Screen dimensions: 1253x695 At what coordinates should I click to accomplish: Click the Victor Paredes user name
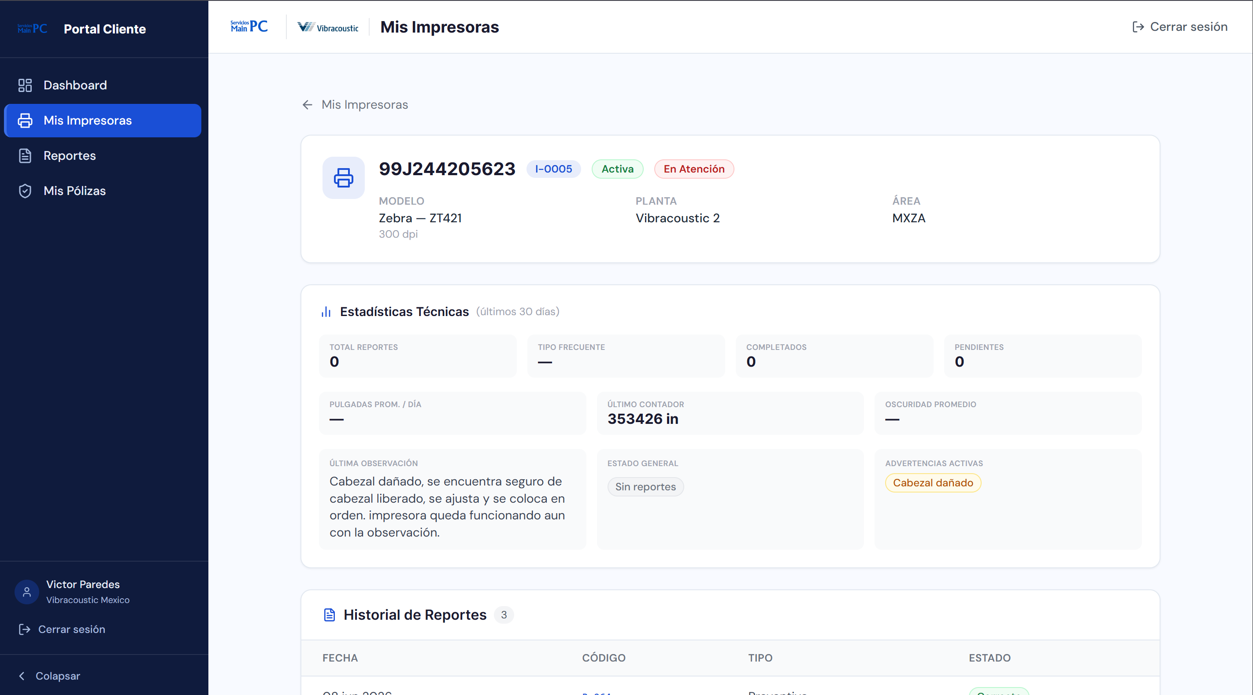click(x=83, y=585)
